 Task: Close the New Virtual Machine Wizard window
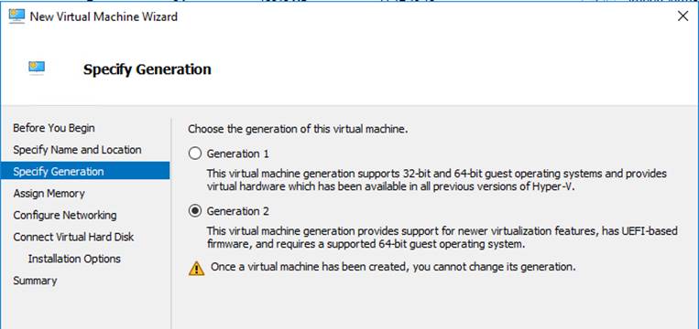[683, 16]
